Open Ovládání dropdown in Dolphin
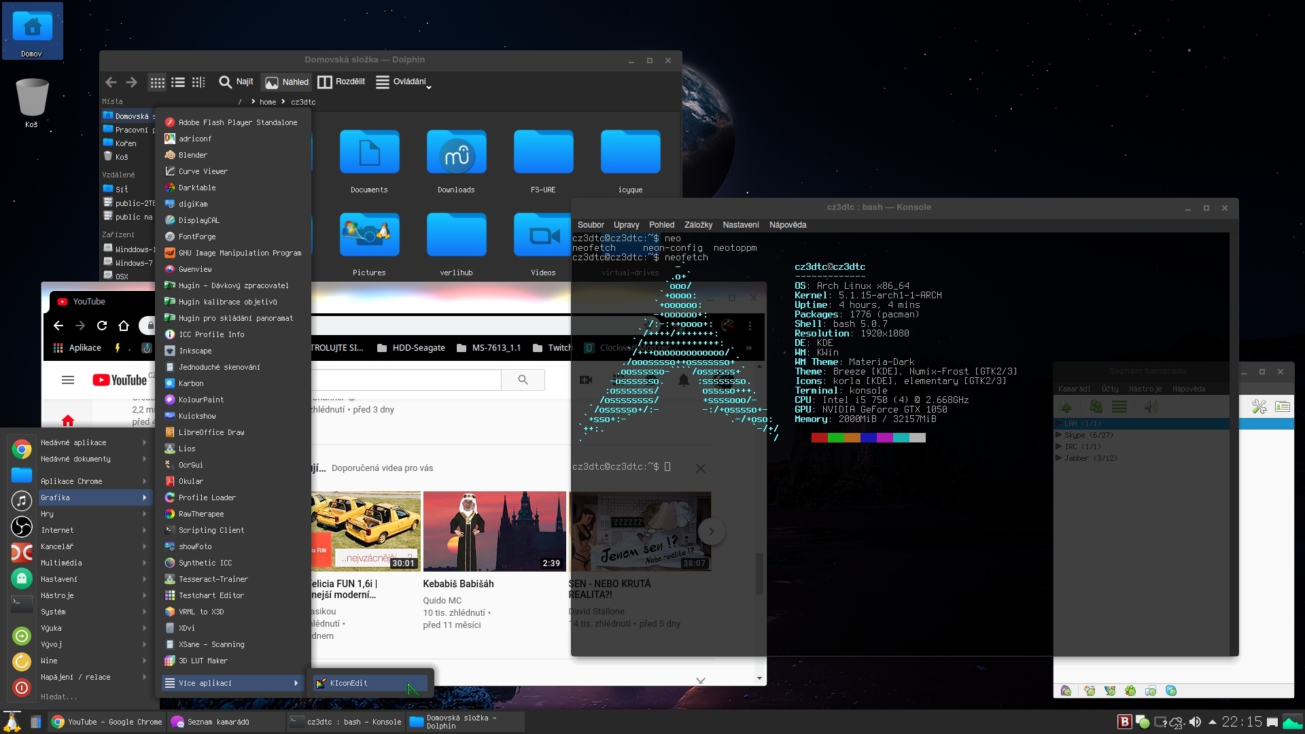 pos(404,82)
